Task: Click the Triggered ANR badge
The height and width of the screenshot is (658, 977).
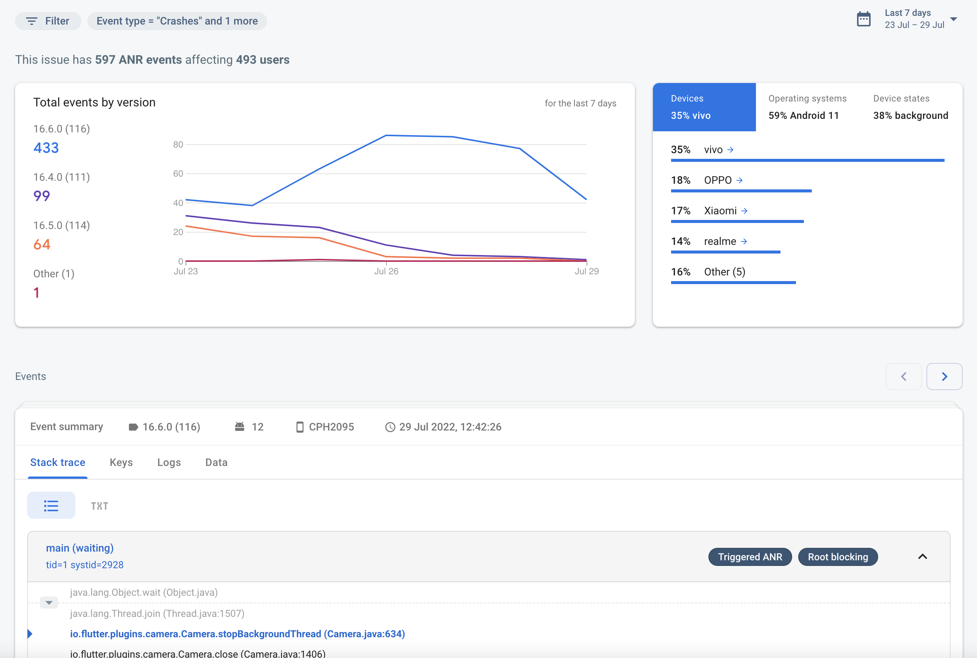Action: click(x=750, y=557)
